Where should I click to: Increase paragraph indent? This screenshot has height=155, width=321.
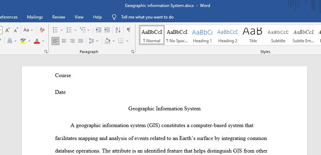point(107,30)
